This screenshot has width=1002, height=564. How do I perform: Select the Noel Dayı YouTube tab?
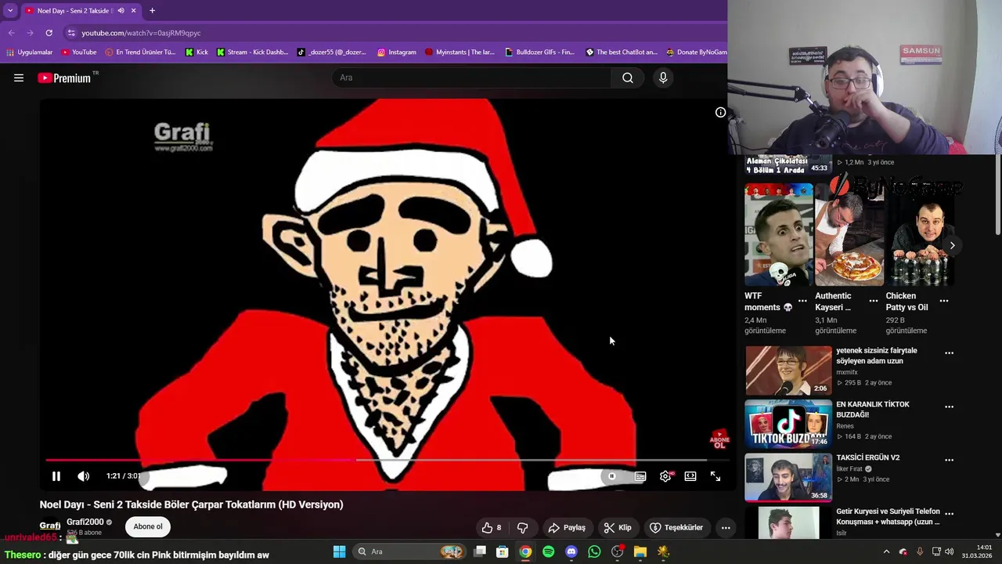73,11
